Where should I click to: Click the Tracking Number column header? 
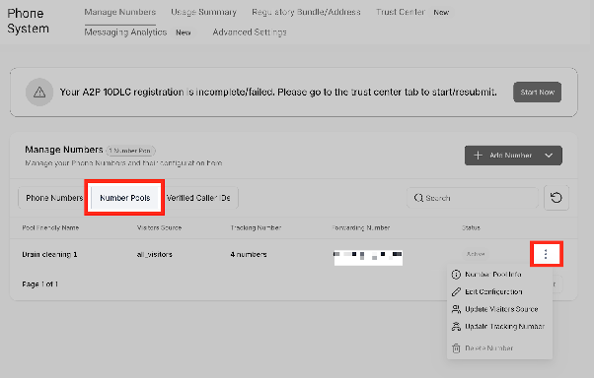[256, 227]
